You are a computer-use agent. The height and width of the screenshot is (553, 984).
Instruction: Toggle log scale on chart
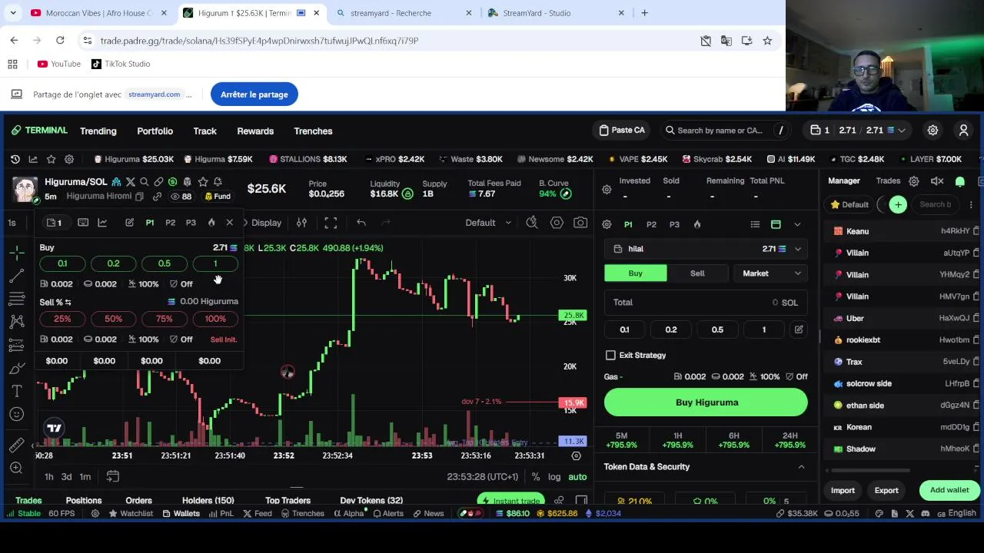(x=554, y=477)
